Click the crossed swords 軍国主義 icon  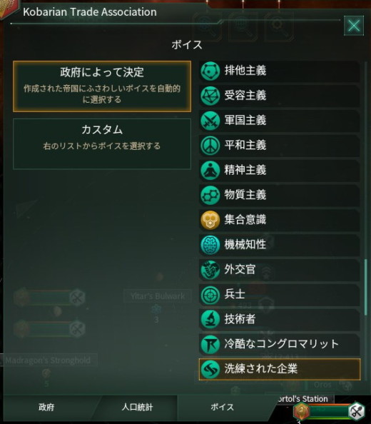[x=210, y=121]
